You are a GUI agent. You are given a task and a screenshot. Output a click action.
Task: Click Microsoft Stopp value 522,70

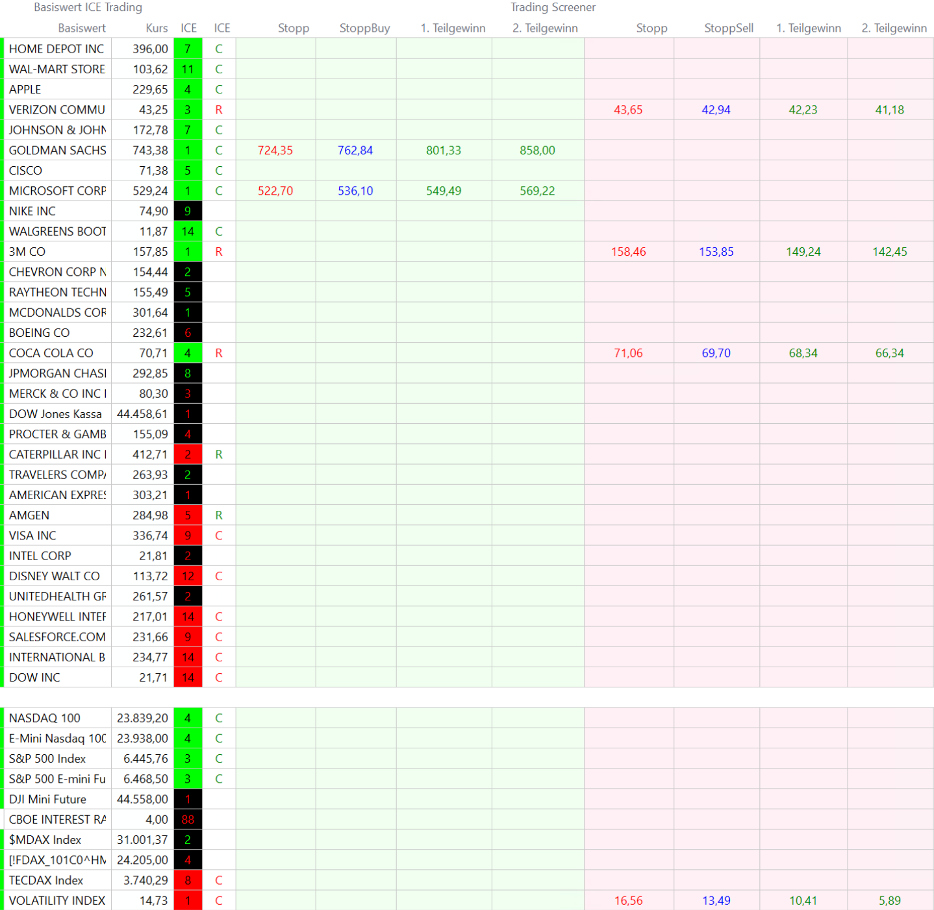[x=275, y=191]
